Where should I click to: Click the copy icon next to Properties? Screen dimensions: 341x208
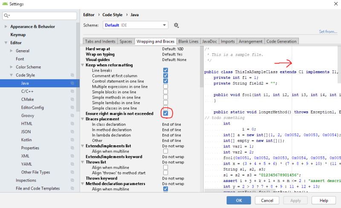pos(72,148)
